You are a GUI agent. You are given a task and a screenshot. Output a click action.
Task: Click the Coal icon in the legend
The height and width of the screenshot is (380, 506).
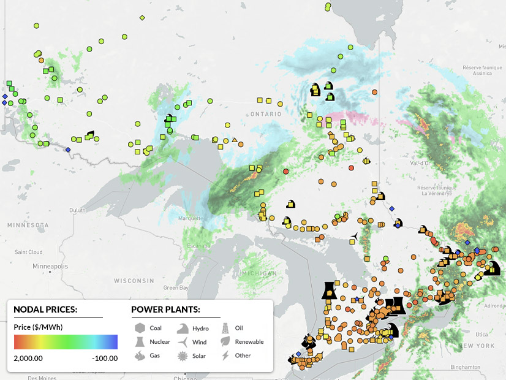140,328
